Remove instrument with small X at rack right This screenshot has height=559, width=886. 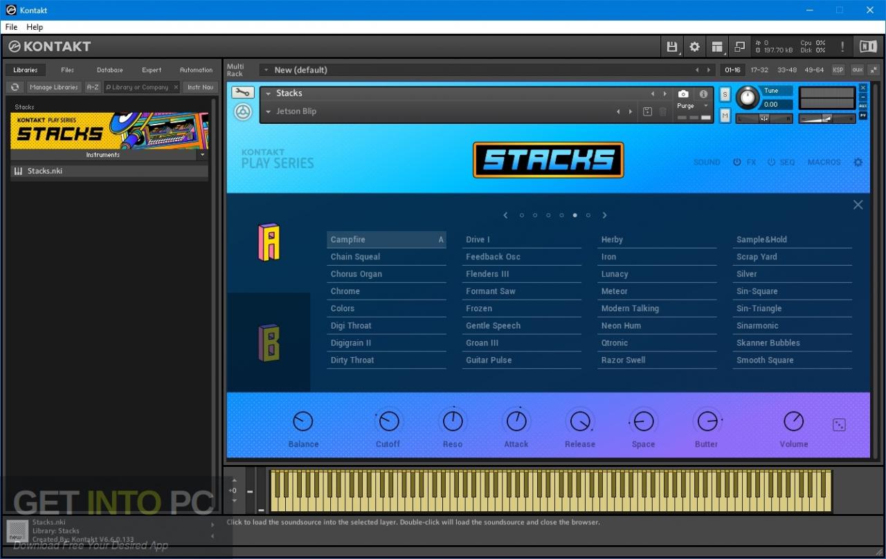tap(862, 88)
